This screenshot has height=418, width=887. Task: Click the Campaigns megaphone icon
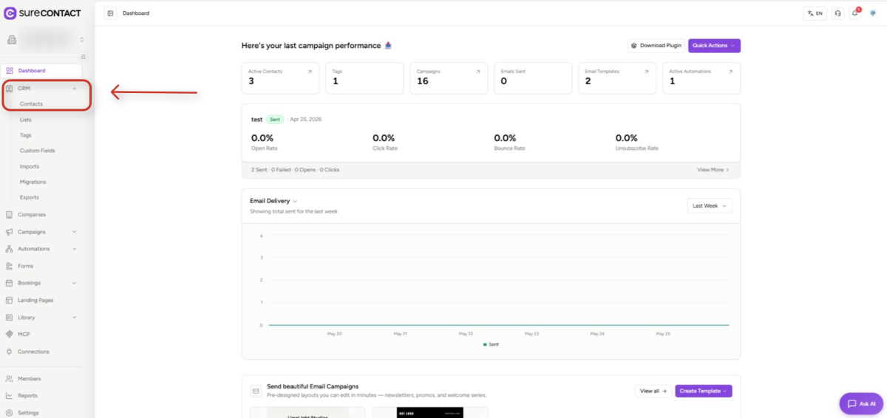pyautogui.click(x=9, y=232)
